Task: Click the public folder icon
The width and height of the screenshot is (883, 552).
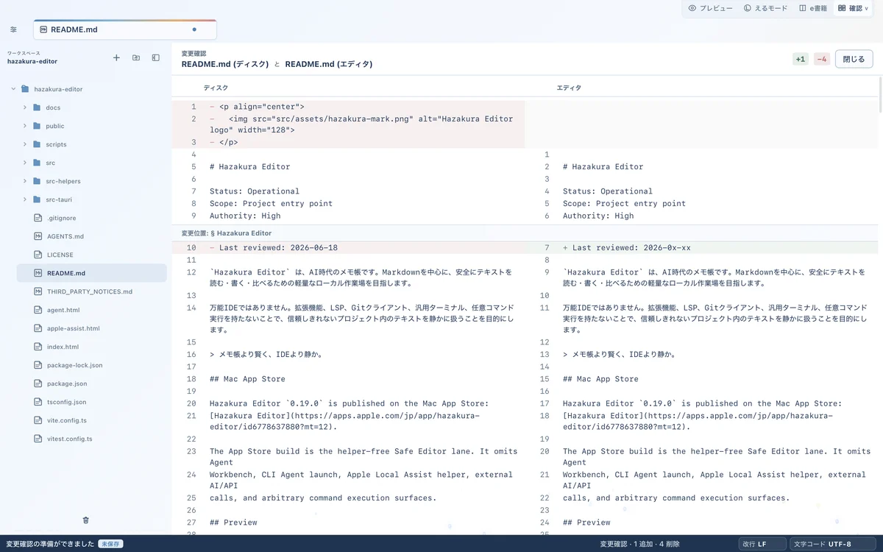Action: (x=37, y=126)
